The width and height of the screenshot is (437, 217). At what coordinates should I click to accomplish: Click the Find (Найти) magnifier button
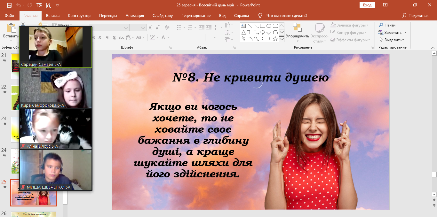[387, 25]
